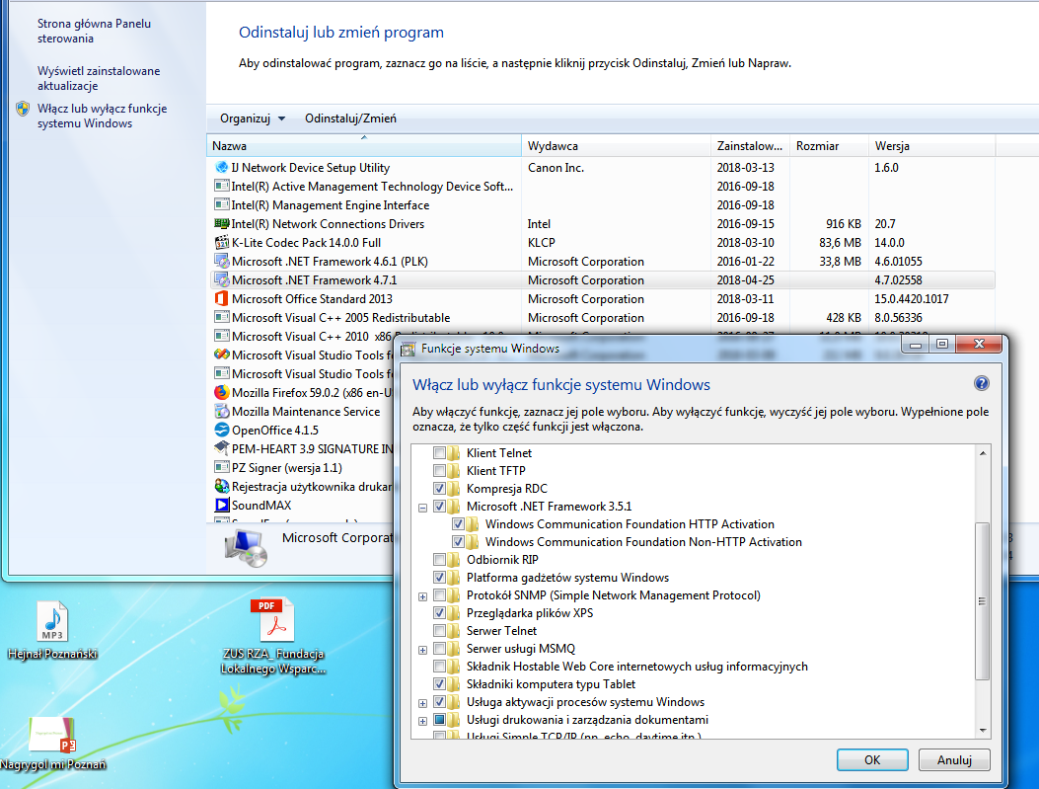This screenshot has height=789, width=1039.
Task: Collapse the Microsoft .NET Framework 3.5.1 node
Action: point(423,507)
